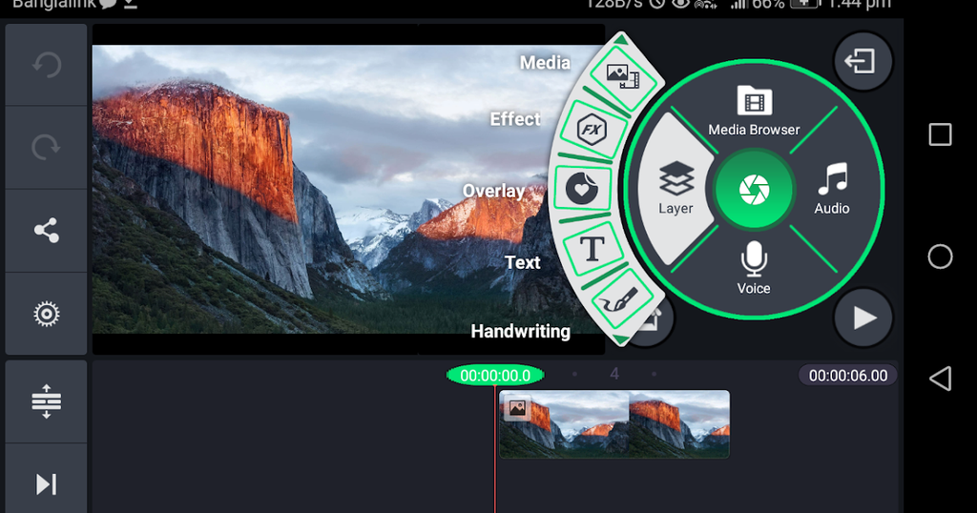Open project settings gear icon
This screenshot has width=977, height=513.
[46, 314]
